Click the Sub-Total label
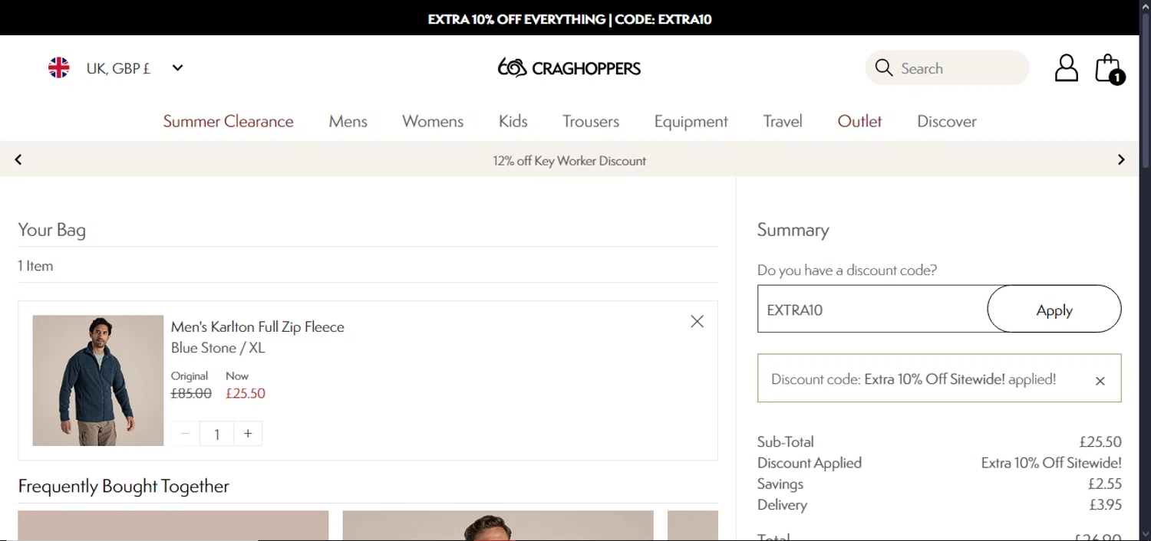 pyautogui.click(x=786, y=442)
